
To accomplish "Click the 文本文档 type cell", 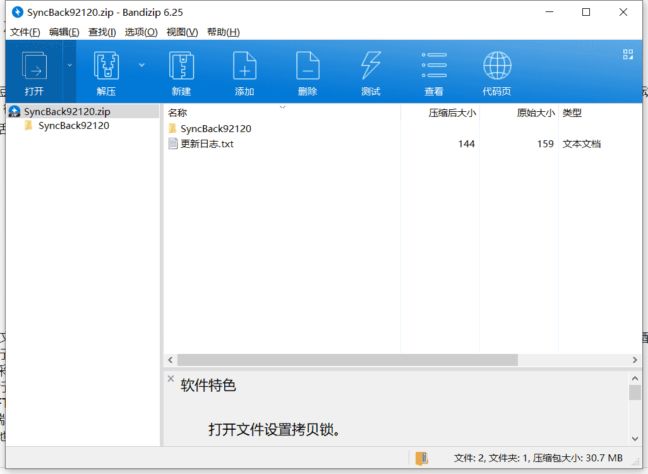I will (582, 144).
